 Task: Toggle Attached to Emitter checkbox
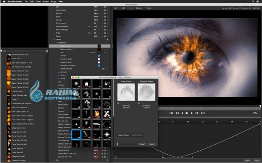pos(99,65)
